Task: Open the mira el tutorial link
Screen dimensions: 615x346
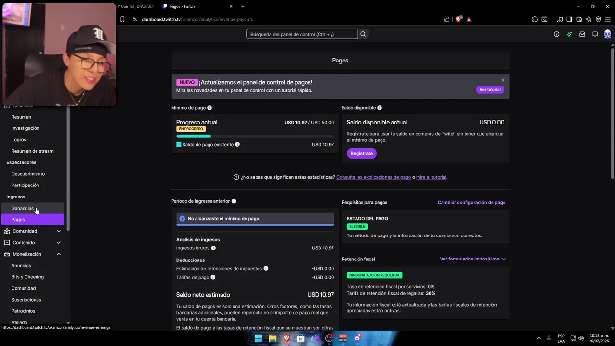Action: (431, 177)
